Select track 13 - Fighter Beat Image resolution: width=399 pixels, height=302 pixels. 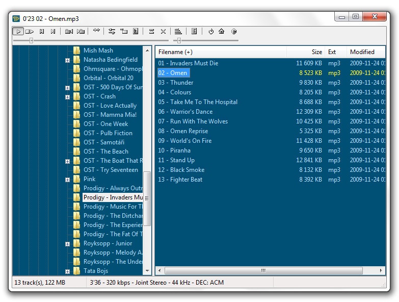pos(180,180)
